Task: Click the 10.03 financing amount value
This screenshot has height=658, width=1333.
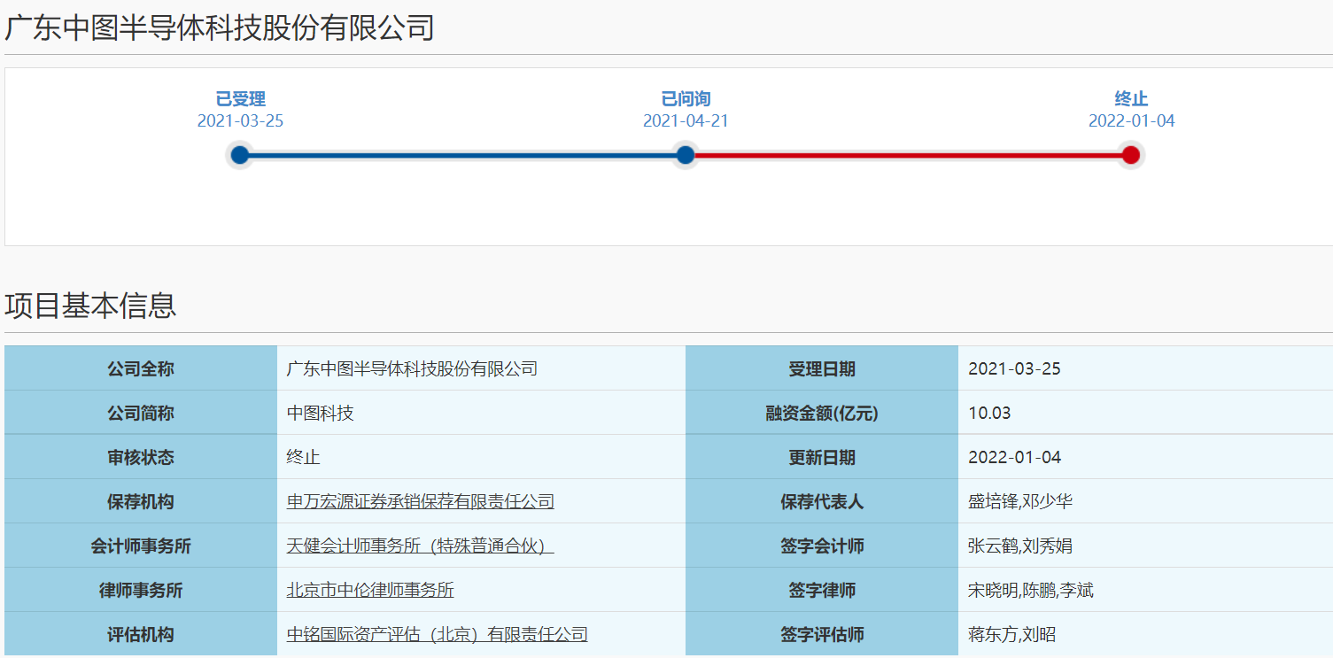Action: point(989,413)
